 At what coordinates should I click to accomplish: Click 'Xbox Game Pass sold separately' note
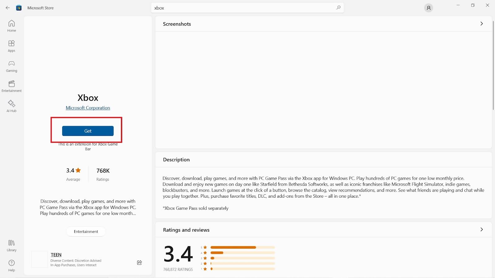tap(196, 208)
